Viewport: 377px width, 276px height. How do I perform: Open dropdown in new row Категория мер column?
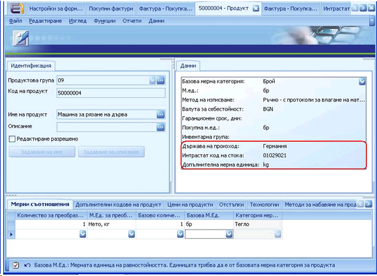click(278, 234)
